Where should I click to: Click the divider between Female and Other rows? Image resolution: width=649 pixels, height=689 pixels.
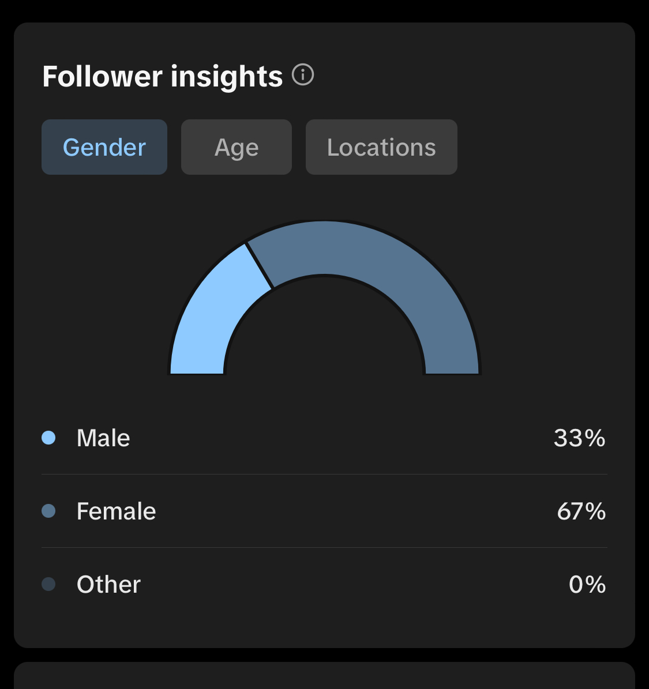[324, 548]
